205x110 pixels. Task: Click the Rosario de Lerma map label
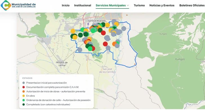coord(62,64)
